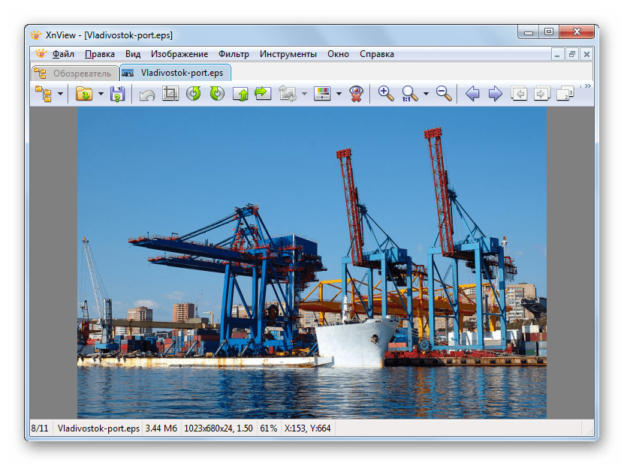The height and width of the screenshot is (466, 624).
Task: Go to next image with right arrow
Action: point(495,94)
